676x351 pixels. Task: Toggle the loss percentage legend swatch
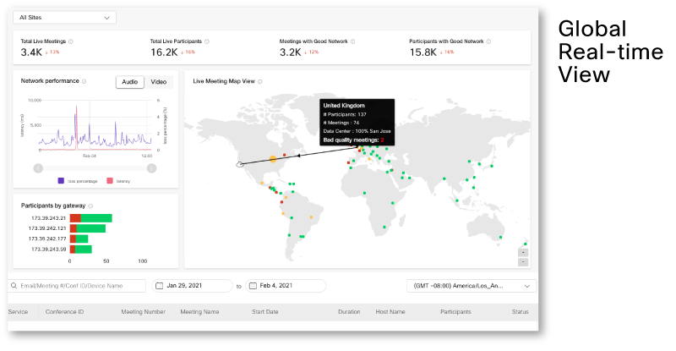(61, 181)
